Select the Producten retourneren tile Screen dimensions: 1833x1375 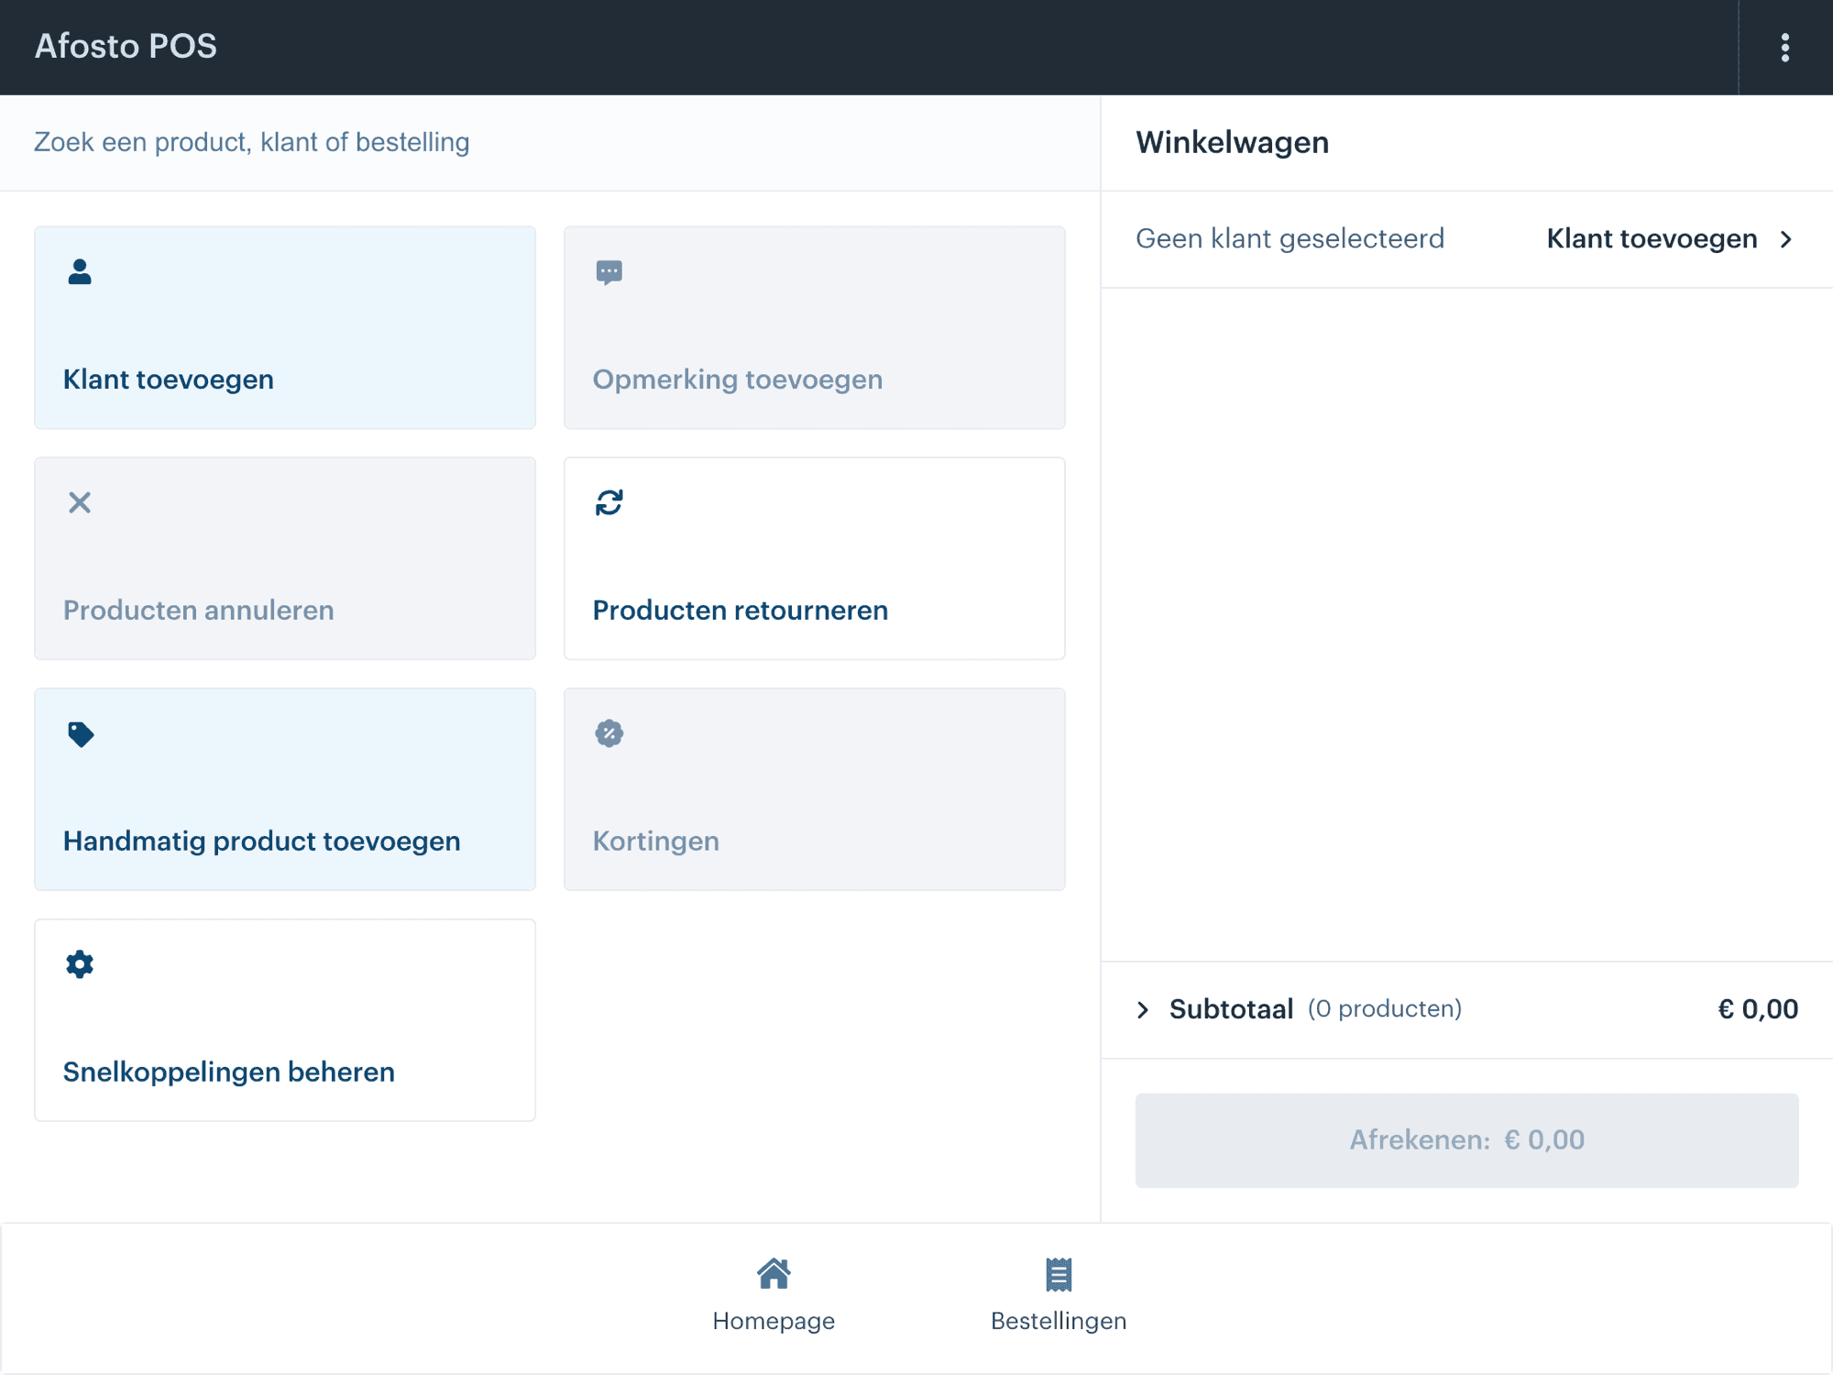pyautogui.click(x=815, y=558)
